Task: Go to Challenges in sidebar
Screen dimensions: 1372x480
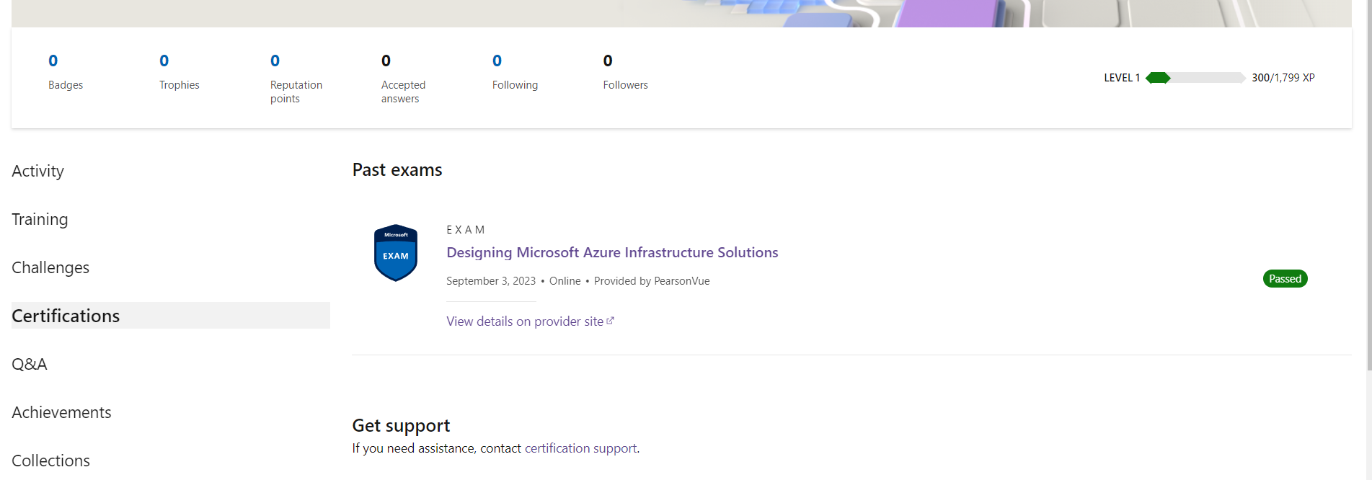Action: (x=50, y=267)
